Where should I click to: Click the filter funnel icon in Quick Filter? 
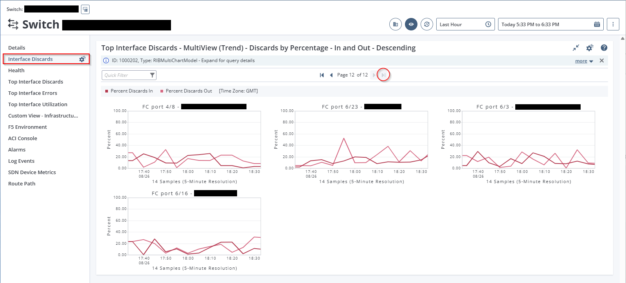coord(152,75)
